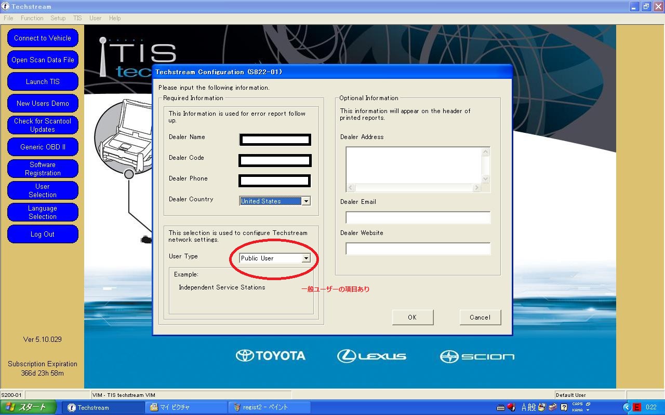665x415 pixels.
Task: Click the Ver 5.10.029 version text
Action: 43,339
